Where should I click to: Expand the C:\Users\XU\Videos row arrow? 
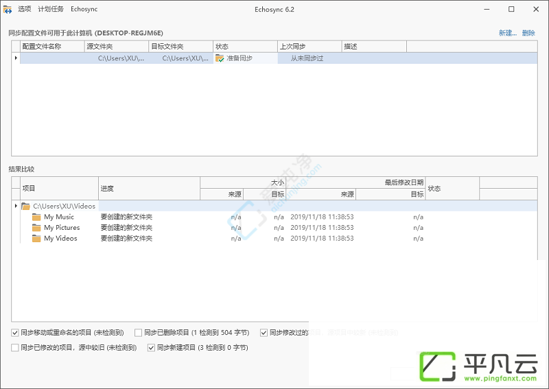[x=16, y=206]
